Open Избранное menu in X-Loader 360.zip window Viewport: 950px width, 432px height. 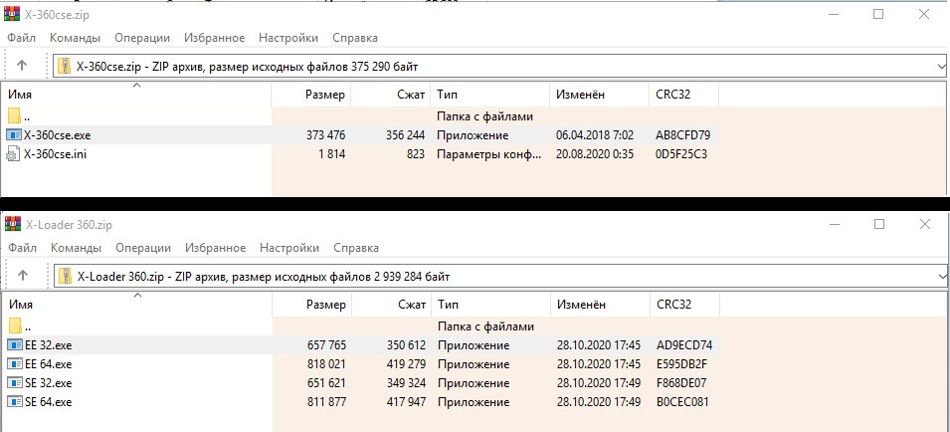tap(215, 248)
